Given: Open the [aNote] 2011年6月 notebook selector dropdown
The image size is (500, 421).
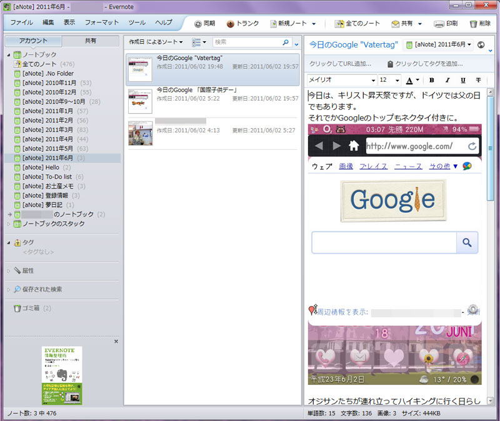Looking at the screenshot, I should (439, 45).
